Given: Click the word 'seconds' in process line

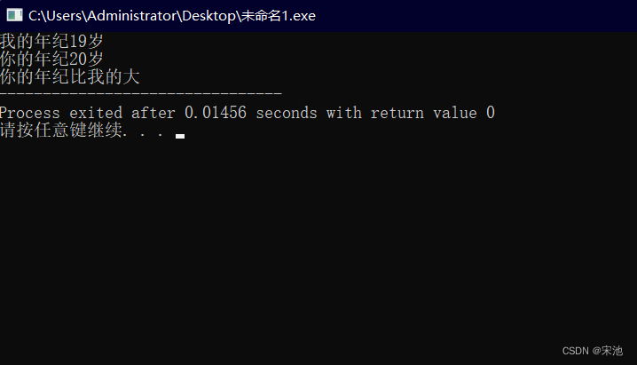Looking at the screenshot, I should point(287,113).
